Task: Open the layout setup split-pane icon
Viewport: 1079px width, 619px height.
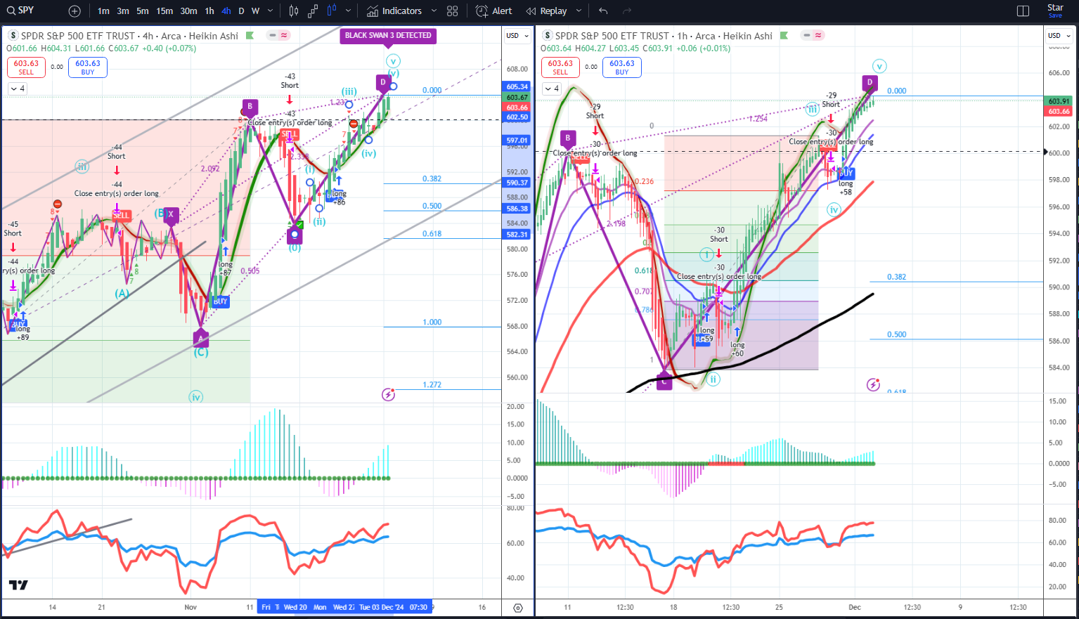Action: [x=1023, y=11]
